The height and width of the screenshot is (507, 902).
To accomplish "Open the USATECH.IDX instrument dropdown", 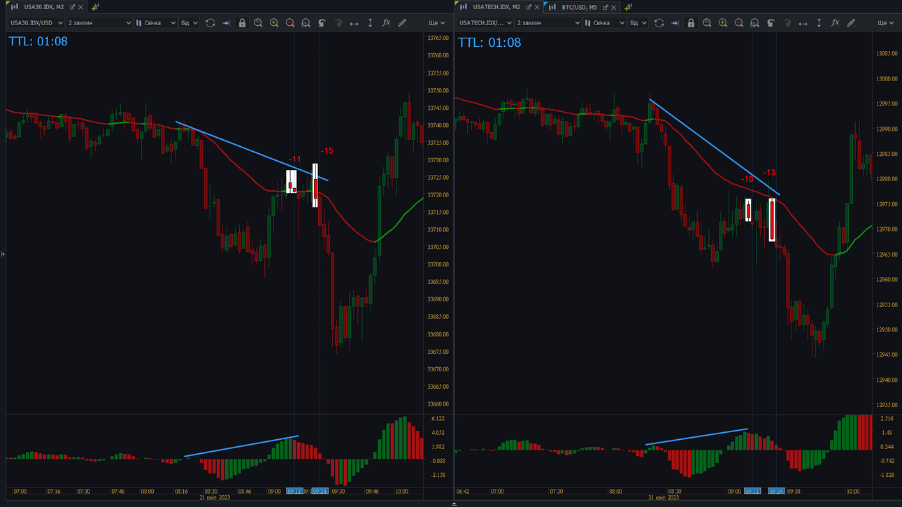I will point(485,23).
